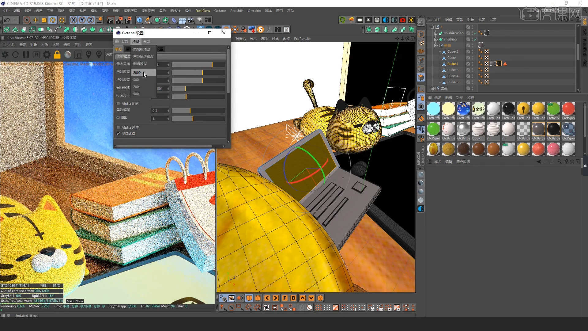The image size is (588, 331).
Task: Open Octane settings via gear icon
Action: [x=47, y=55]
